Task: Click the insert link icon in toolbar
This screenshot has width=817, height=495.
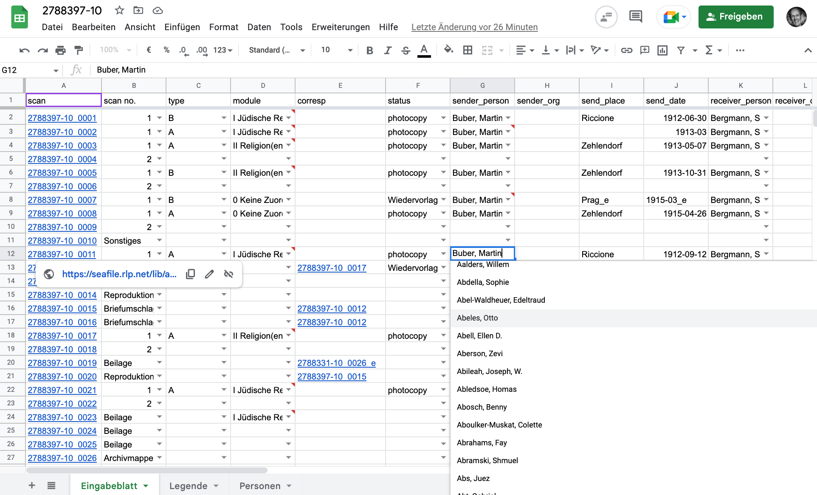Action: coord(626,51)
